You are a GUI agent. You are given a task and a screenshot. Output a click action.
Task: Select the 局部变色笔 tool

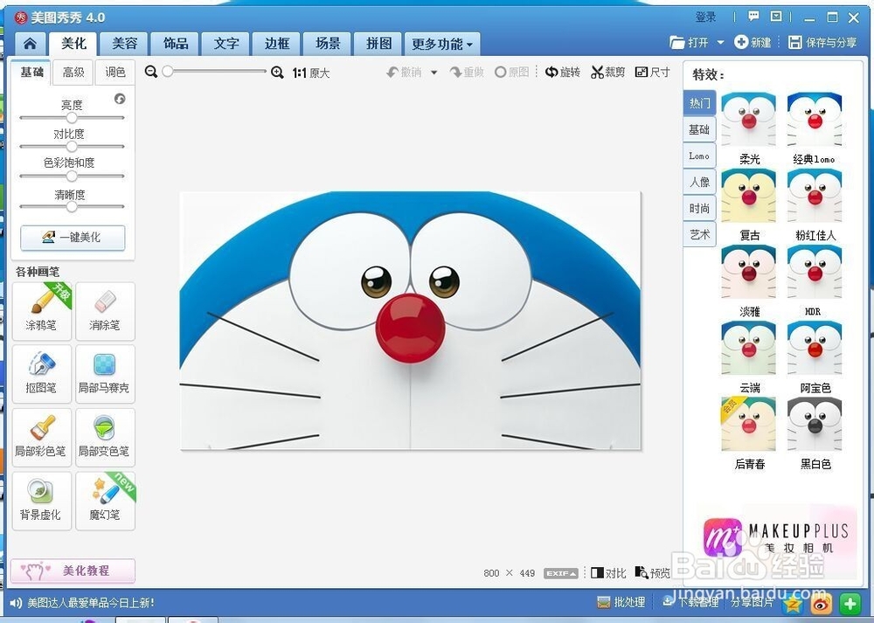click(105, 438)
